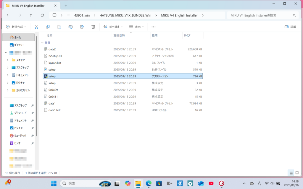Open the 表示 view menu
The height and width of the screenshot is (189, 303).
(x=136, y=27)
